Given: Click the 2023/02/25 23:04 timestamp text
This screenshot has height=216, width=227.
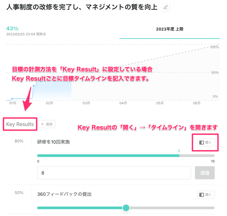Looking at the screenshot, I should tap(26, 34).
